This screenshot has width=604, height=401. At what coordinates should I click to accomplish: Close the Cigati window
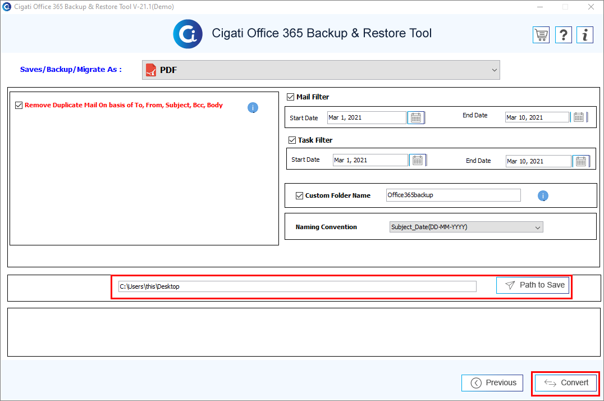coord(591,7)
